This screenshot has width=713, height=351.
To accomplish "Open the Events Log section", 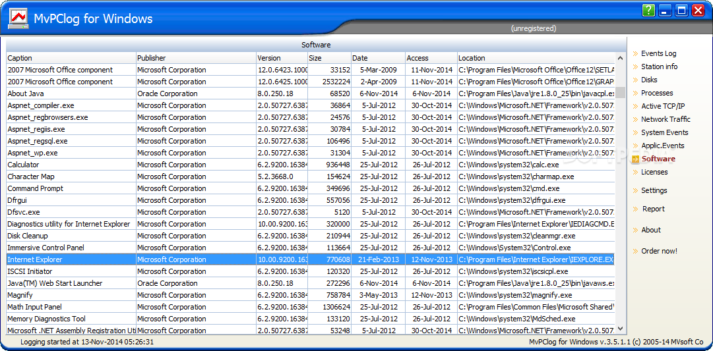I will [x=658, y=53].
